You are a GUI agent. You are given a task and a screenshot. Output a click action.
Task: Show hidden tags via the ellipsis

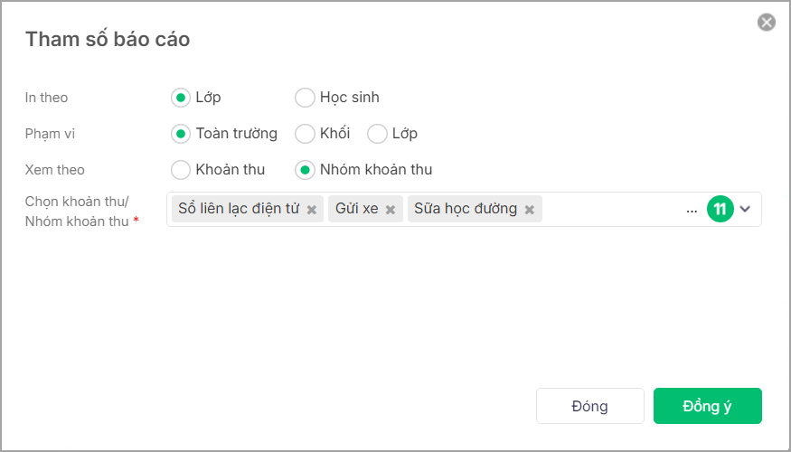pos(692,210)
